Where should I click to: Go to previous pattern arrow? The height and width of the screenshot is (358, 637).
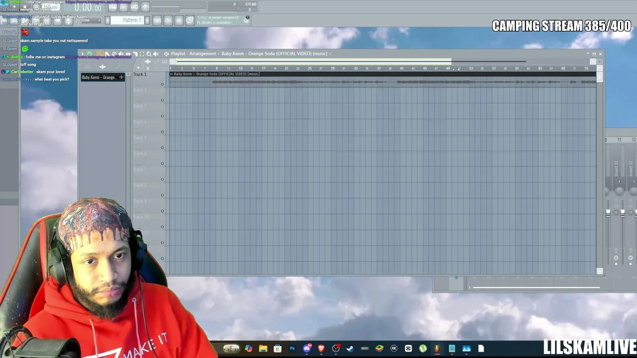point(107,20)
